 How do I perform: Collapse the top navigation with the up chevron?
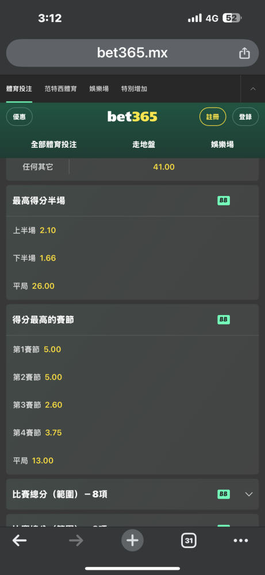[253, 89]
